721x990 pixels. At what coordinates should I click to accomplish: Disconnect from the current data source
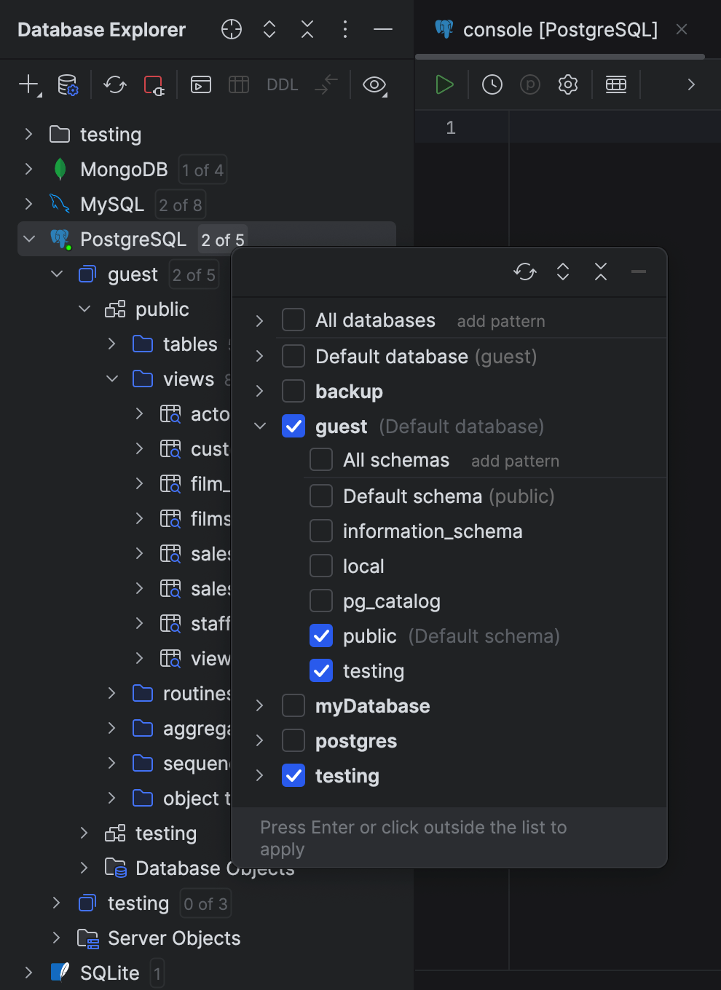click(154, 85)
